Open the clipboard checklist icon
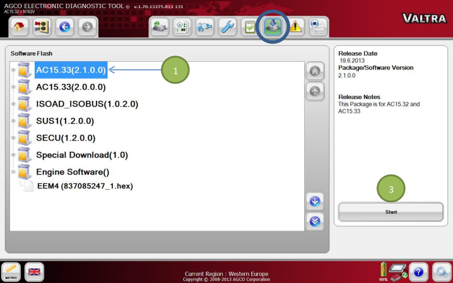This screenshot has width=453, height=283. click(250, 27)
